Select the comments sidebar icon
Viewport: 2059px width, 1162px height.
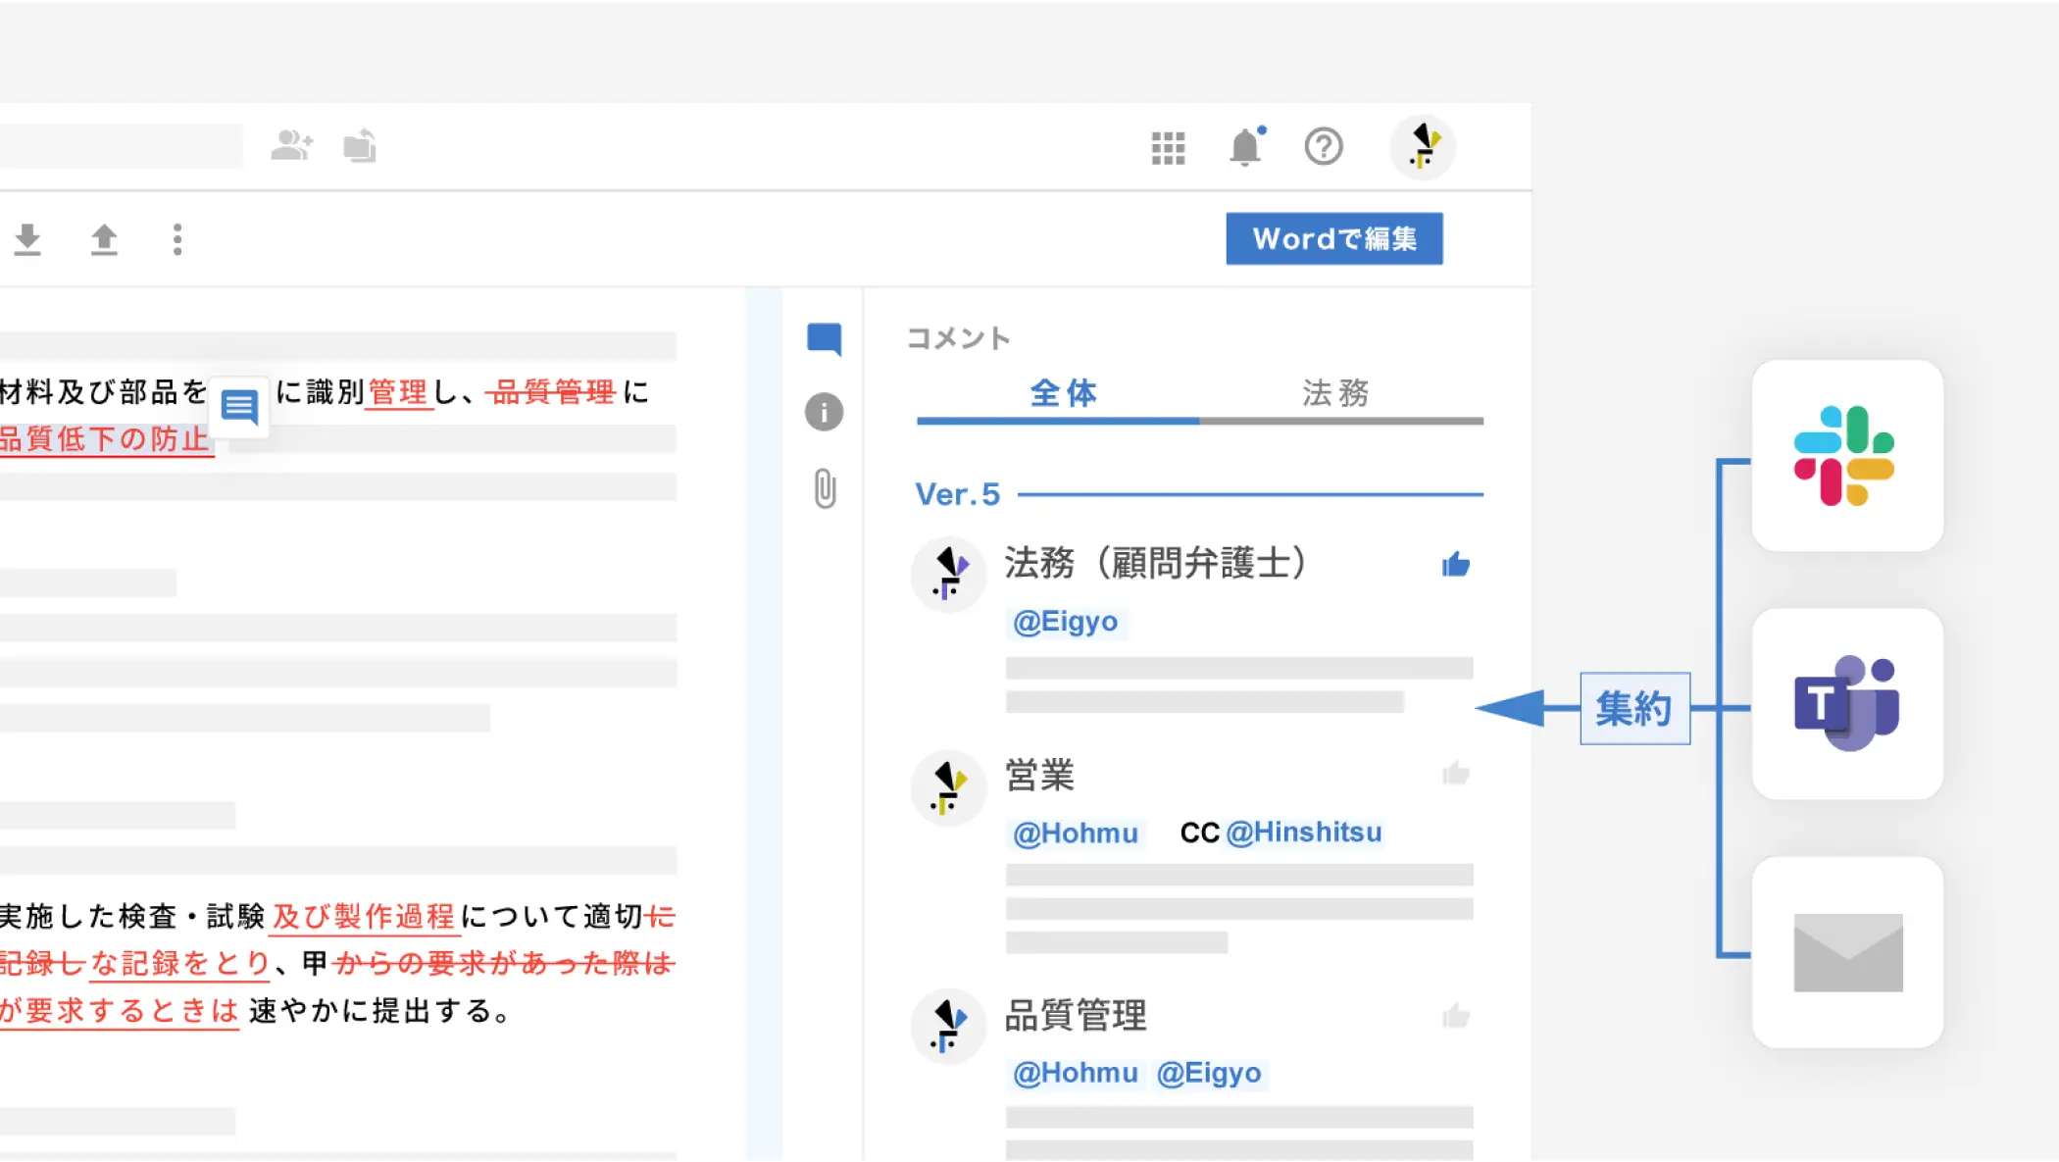824,339
